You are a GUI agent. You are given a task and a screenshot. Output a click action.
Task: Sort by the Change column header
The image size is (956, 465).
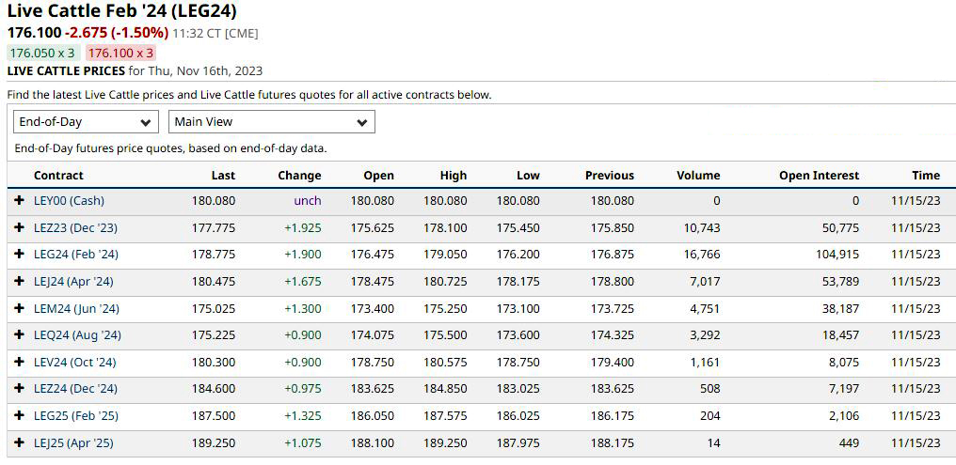pyautogui.click(x=299, y=176)
